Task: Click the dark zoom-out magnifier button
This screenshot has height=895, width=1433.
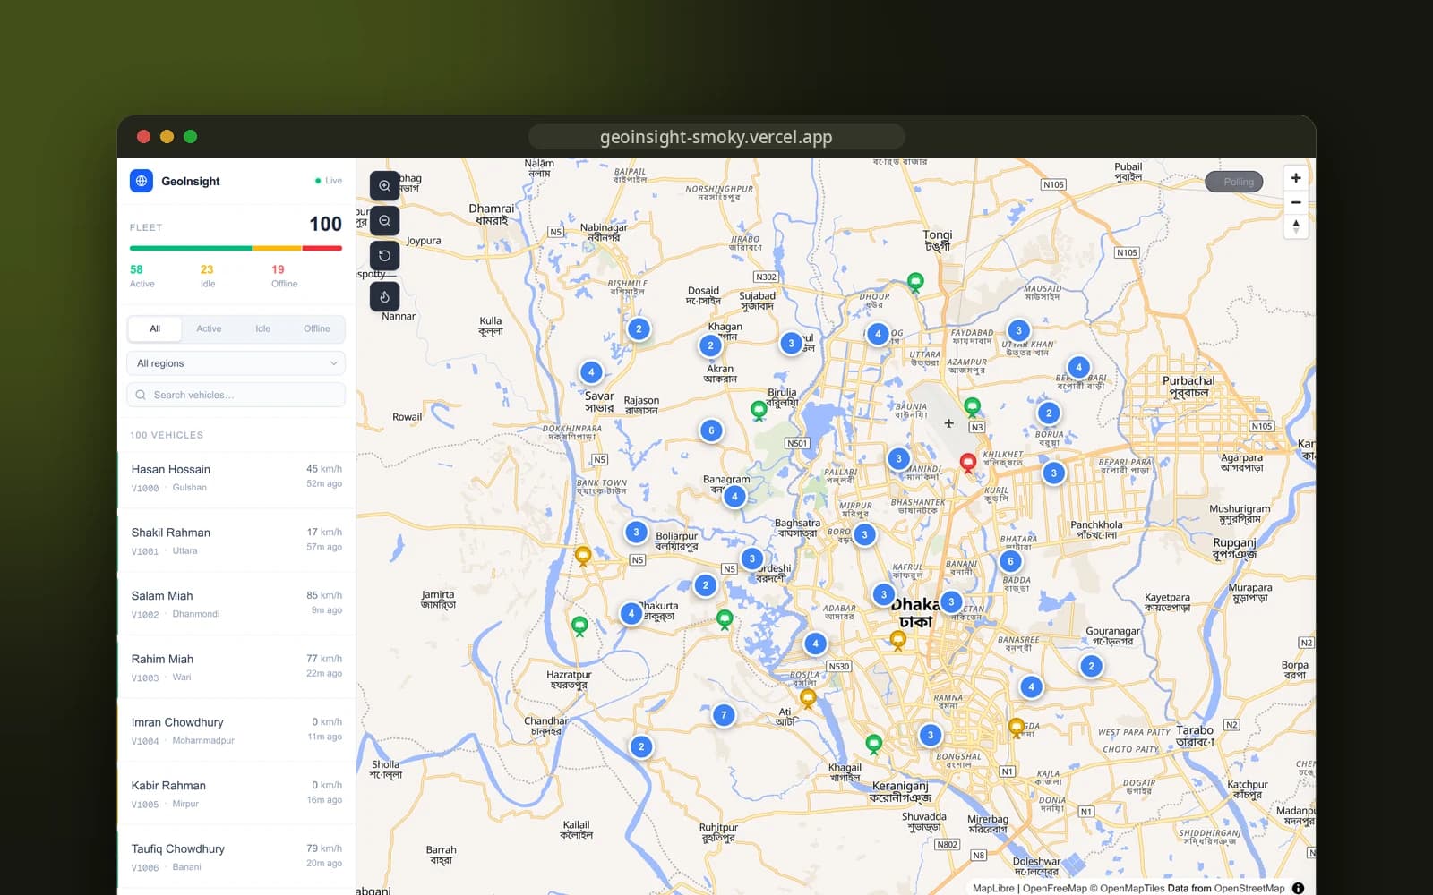Action: pyautogui.click(x=384, y=220)
